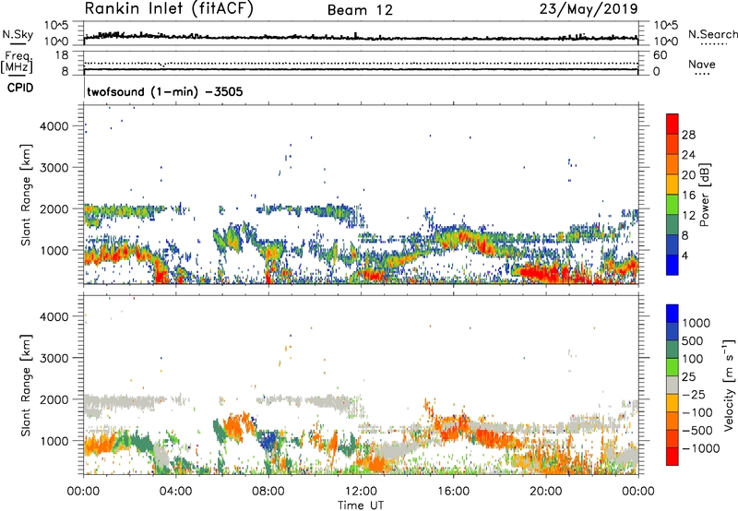The image size is (738, 511).
Task: Click '2000' tick on velocity panel
Action: (x=54, y=399)
